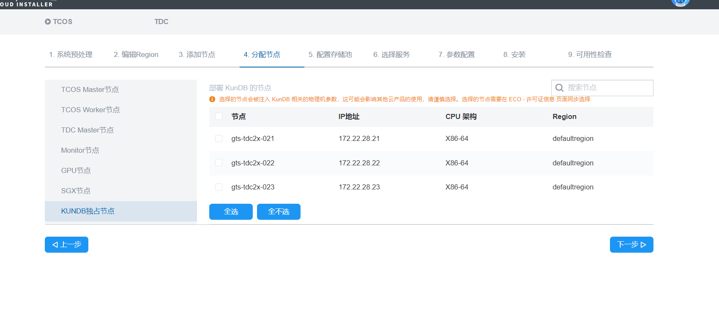Screen dimensions: 719x313
Task: Check the gts-tdc2x-023 node checkbox
Action: click(219, 187)
